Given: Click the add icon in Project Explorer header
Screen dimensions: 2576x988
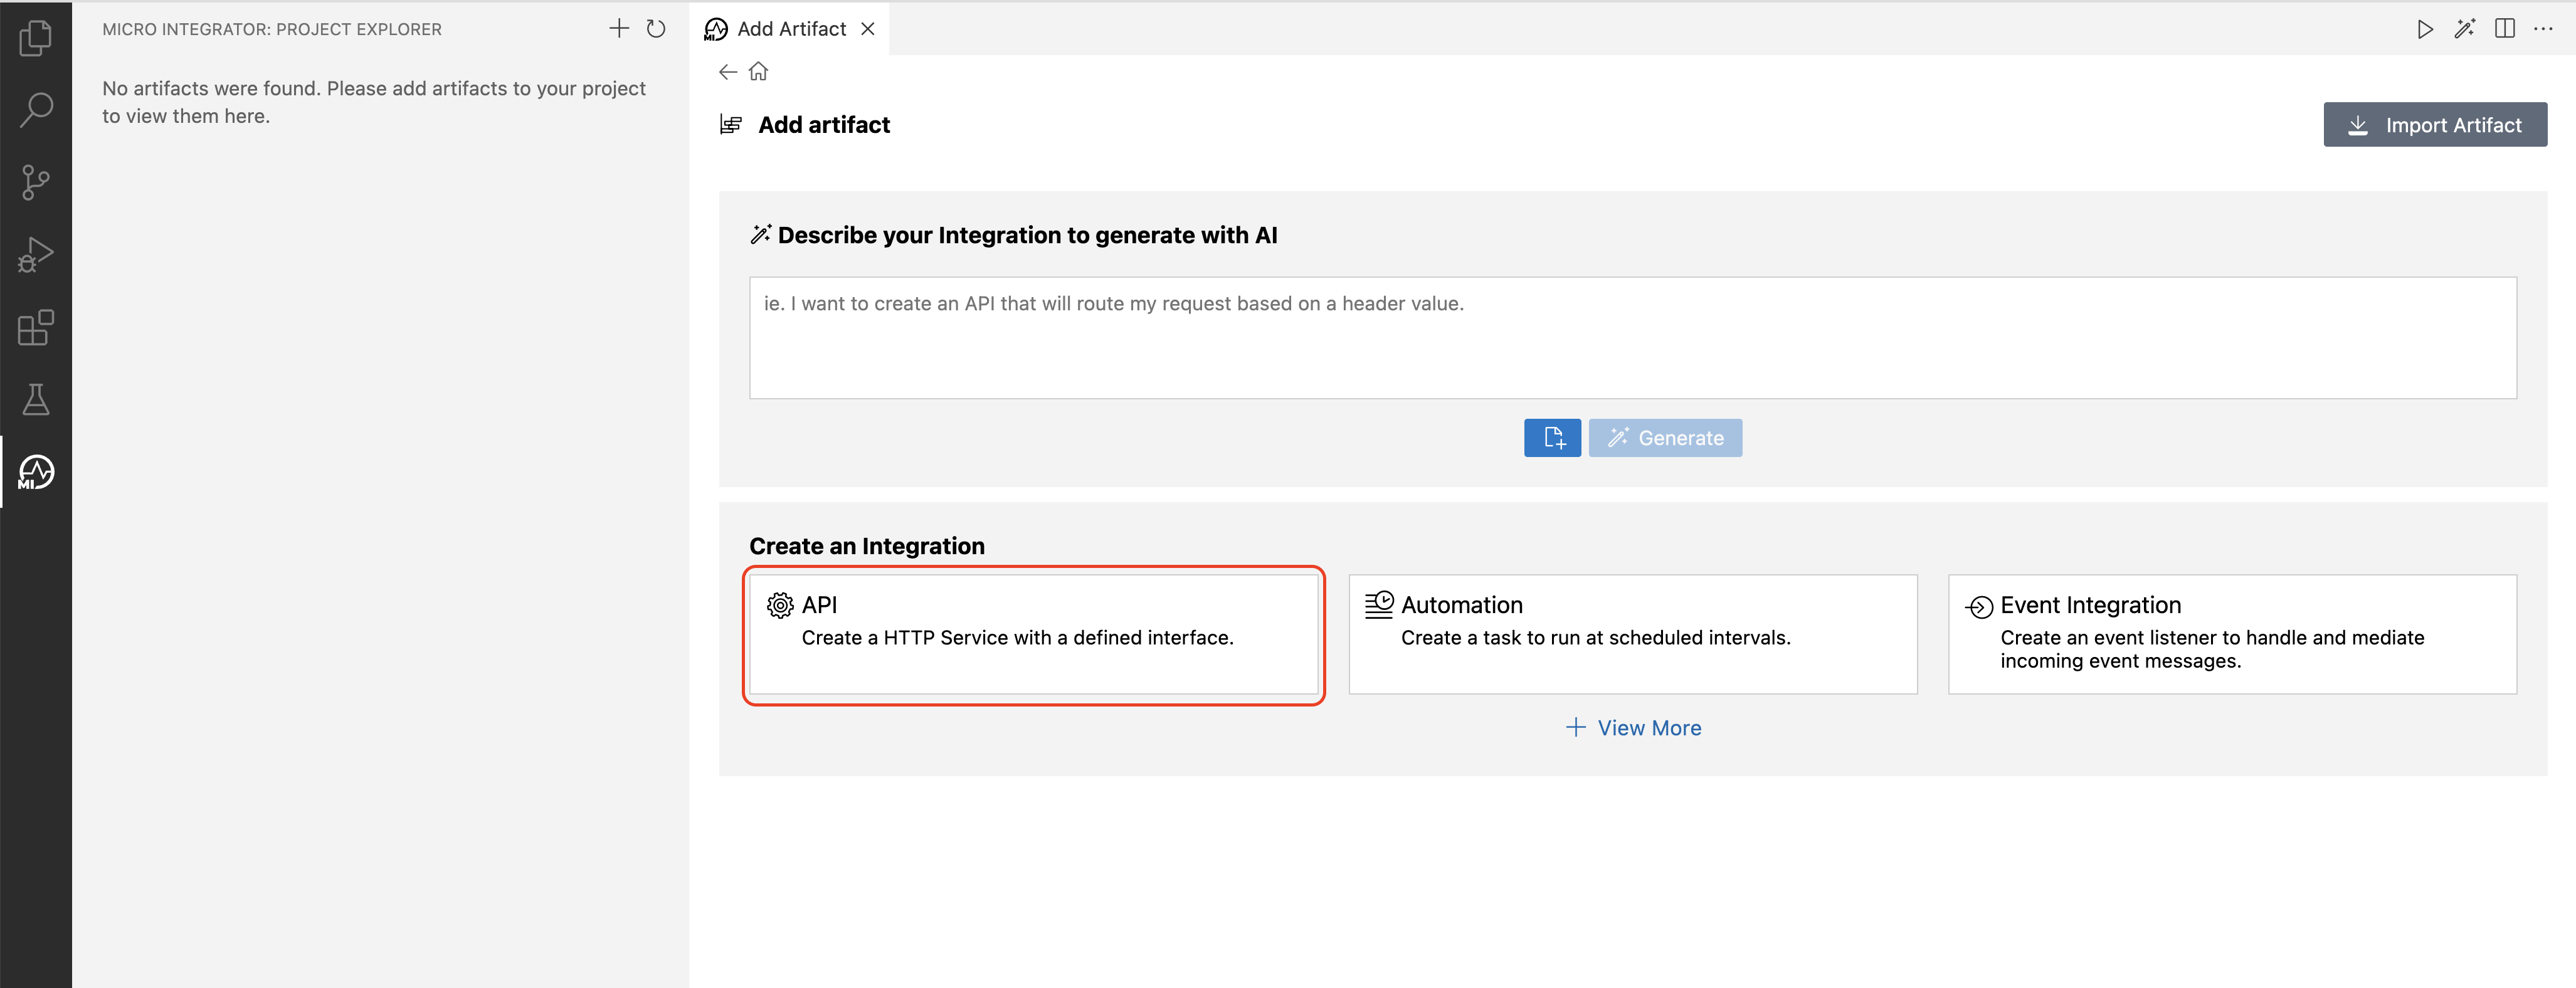Looking at the screenshot, I should click(x=619, y=29).
